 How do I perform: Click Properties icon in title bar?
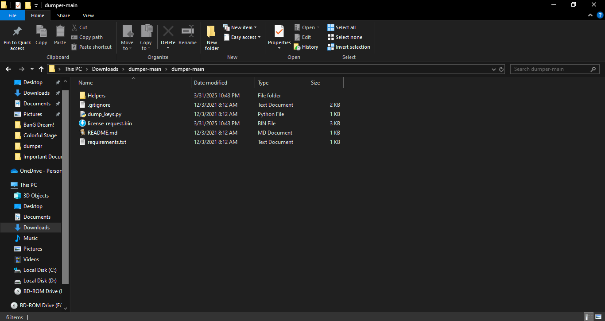coord(18,5)
